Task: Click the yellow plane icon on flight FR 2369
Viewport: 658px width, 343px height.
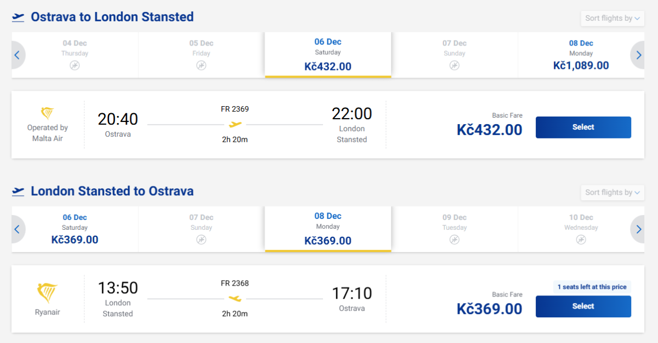Action: 235,125
